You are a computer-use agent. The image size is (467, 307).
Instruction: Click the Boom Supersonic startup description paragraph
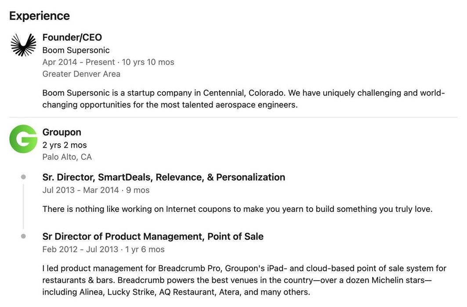(x=244, y=99)
